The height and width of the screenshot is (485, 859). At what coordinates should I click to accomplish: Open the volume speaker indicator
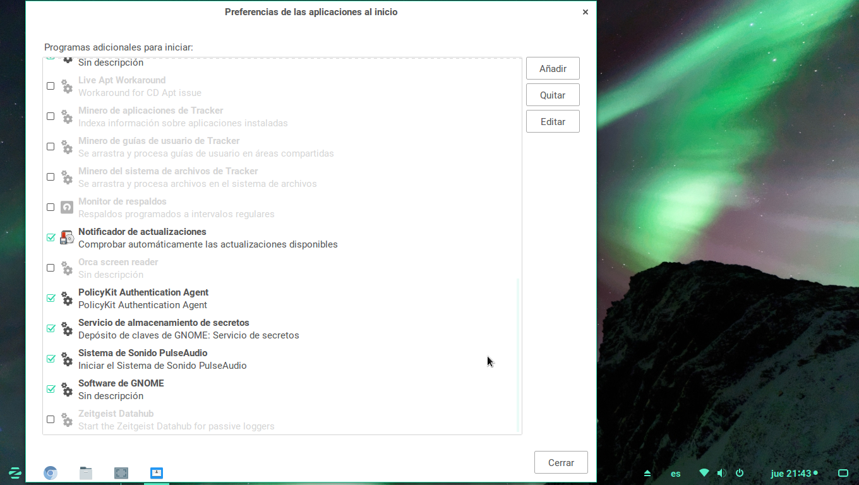point(721,473)
